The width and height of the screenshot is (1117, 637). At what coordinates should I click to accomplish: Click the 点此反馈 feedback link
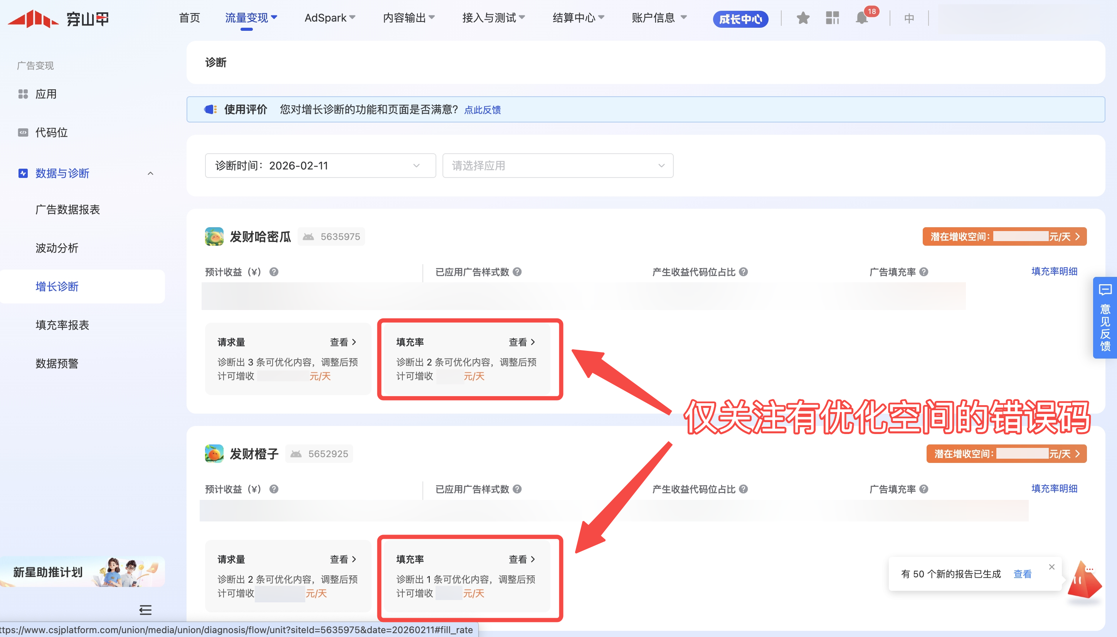pyautogui.click(x=482, y=110)
